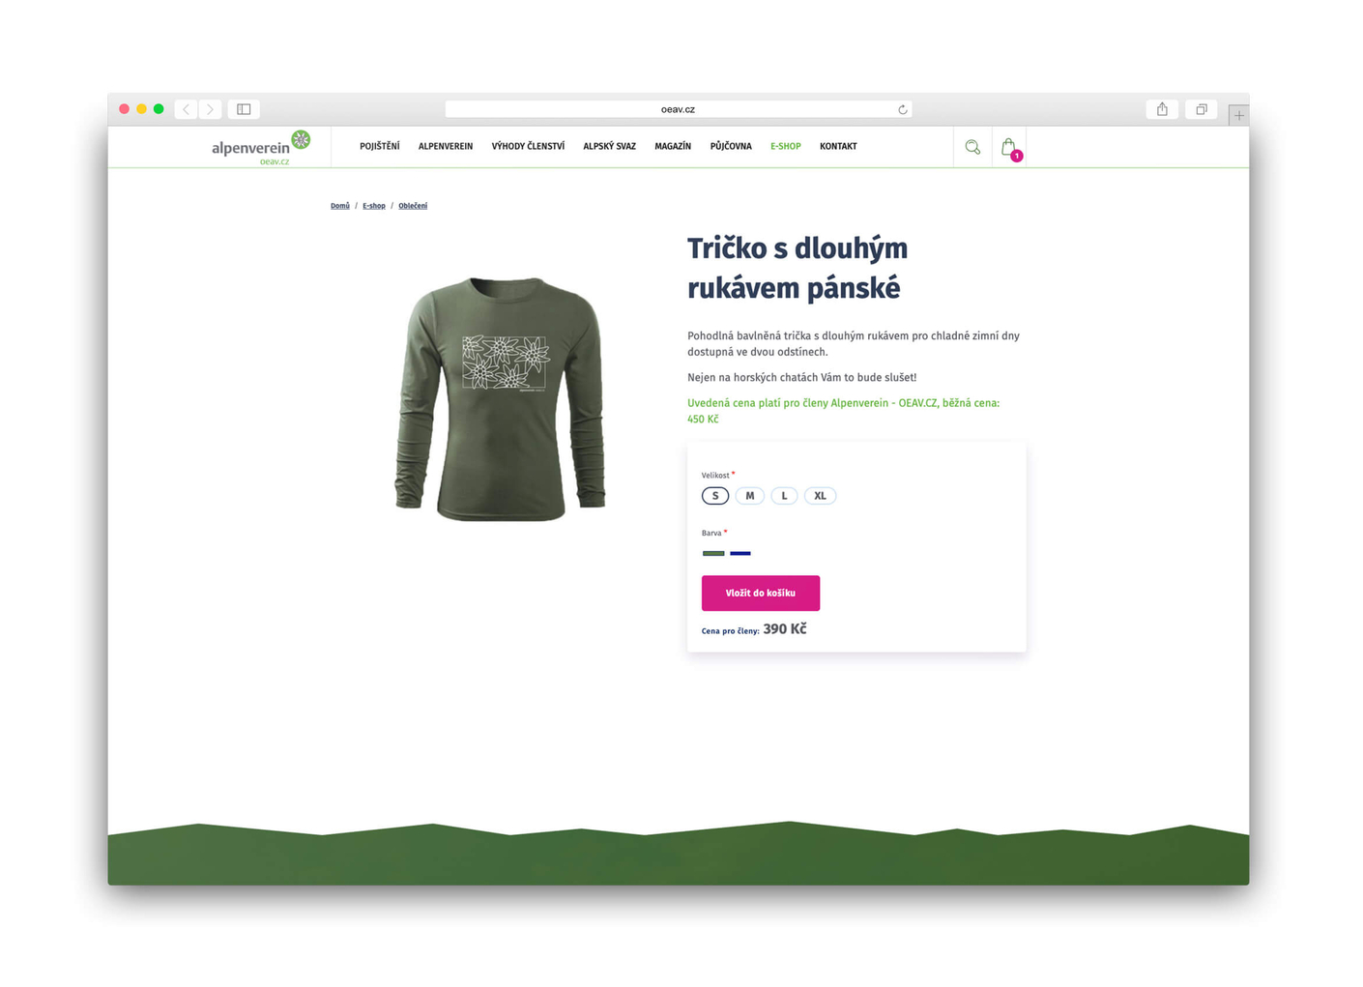Screen dimensions: 1363x987
Task: Show all tabs overview icon
Action: pyautogui.click(x=1202, y=109)
